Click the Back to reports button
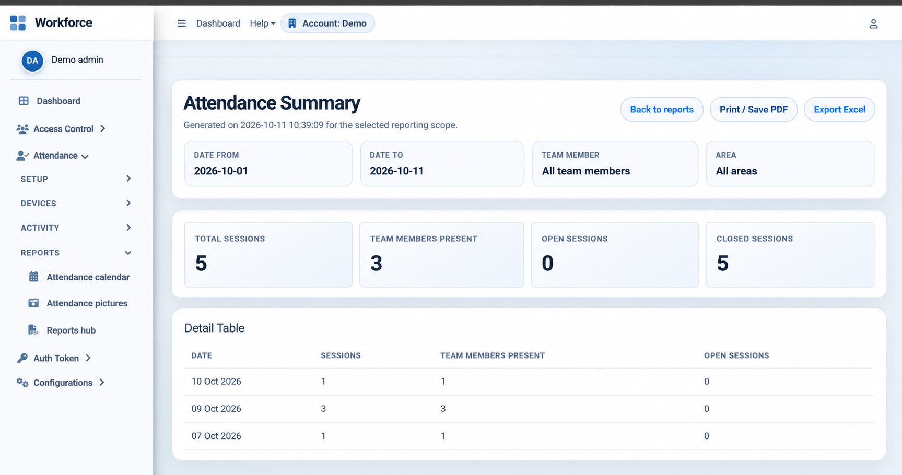 point(662,110)
